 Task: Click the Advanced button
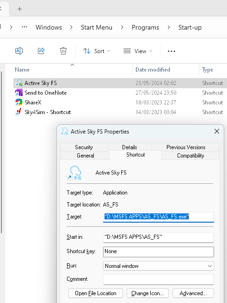pyautogui.click(x=193, y=293)
